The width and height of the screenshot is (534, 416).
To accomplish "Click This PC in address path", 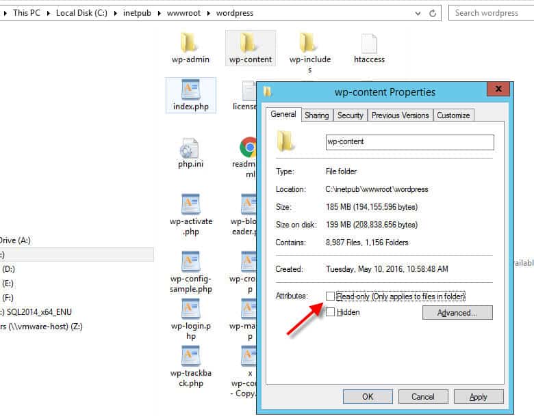I will [27, 13].
